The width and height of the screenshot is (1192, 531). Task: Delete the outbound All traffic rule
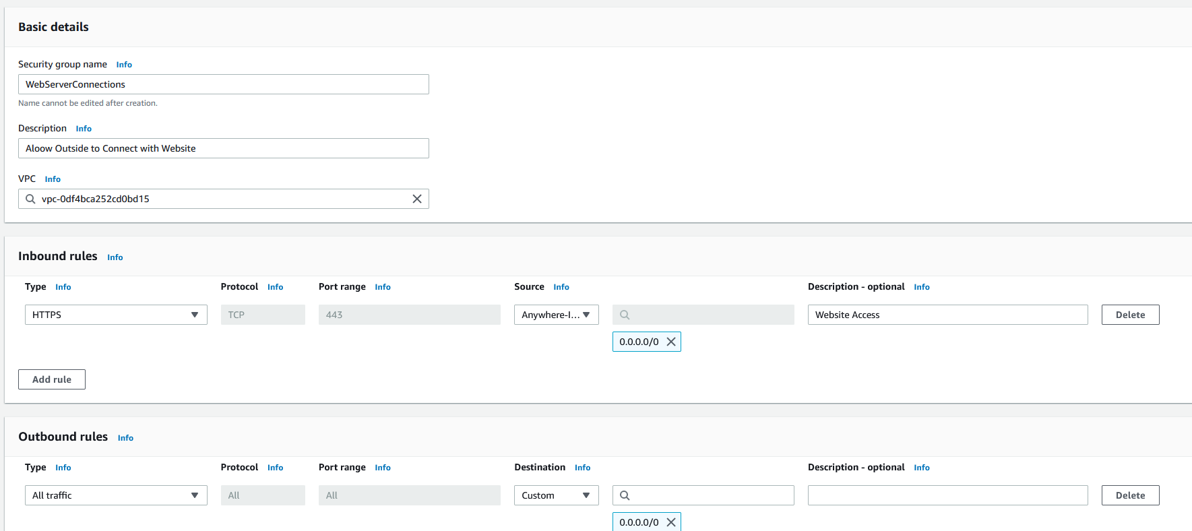[1130, 495]
